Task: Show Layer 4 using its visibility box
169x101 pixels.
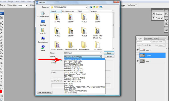Action: click(x=138, y=56)
